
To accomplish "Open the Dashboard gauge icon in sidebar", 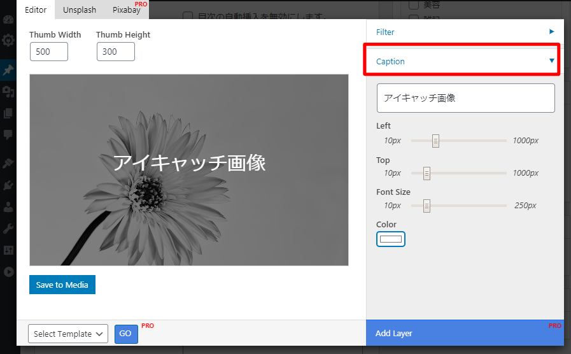I will click(8, 20).
